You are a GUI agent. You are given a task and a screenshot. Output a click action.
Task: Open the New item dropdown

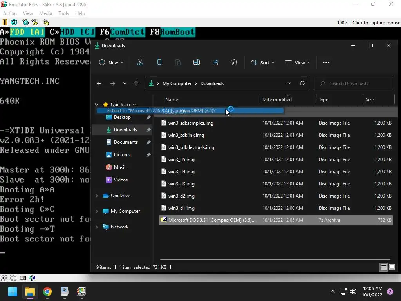click(111, 62)
